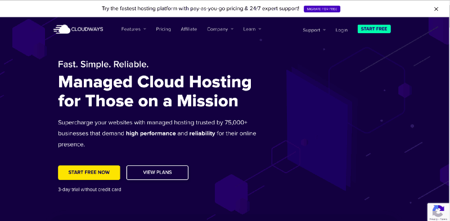Click the VIEW PLANS button

(x=157, y=173)
